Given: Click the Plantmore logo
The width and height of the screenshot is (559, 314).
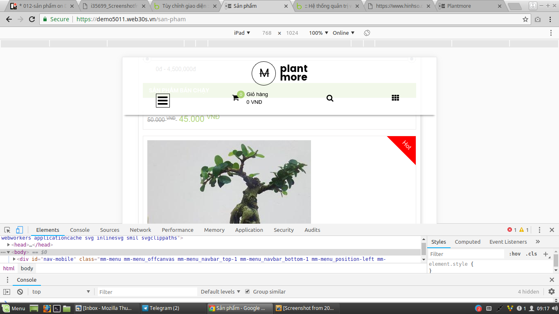Looking at the screenshot, I should [279, 73].
